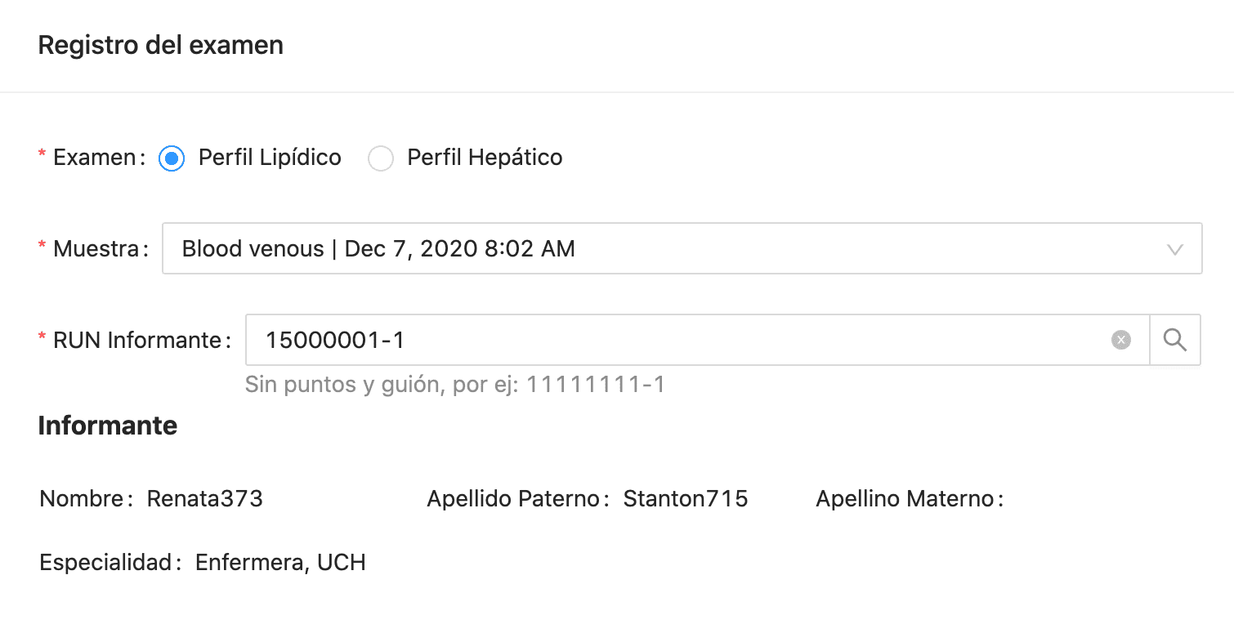The image size is (1234, 642).
Task: Click the Examen field label
Action: click(x=94, y=158)
